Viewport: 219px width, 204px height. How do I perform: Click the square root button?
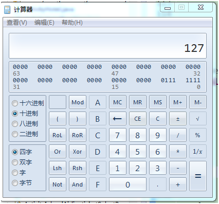point(198,119)
